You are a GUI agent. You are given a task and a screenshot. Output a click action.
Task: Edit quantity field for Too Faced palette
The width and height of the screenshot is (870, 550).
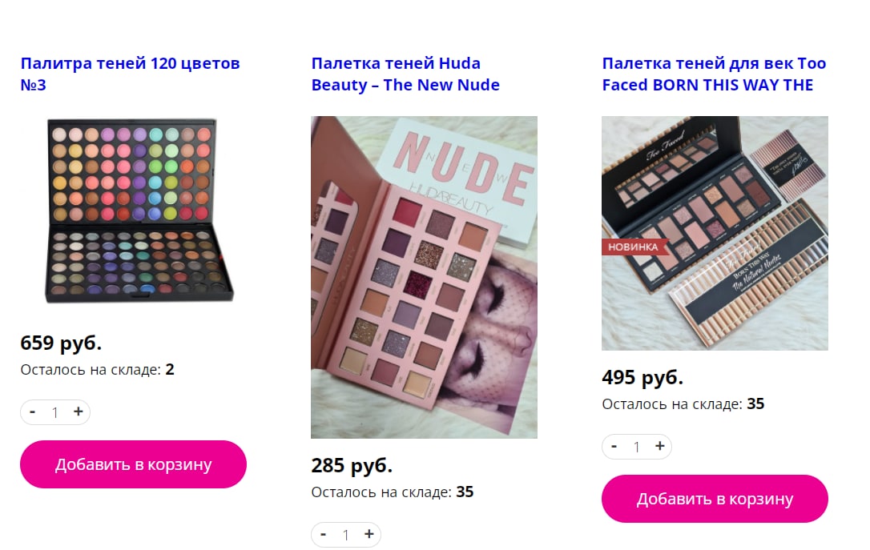pyautogui.click(x=636, y=447)
